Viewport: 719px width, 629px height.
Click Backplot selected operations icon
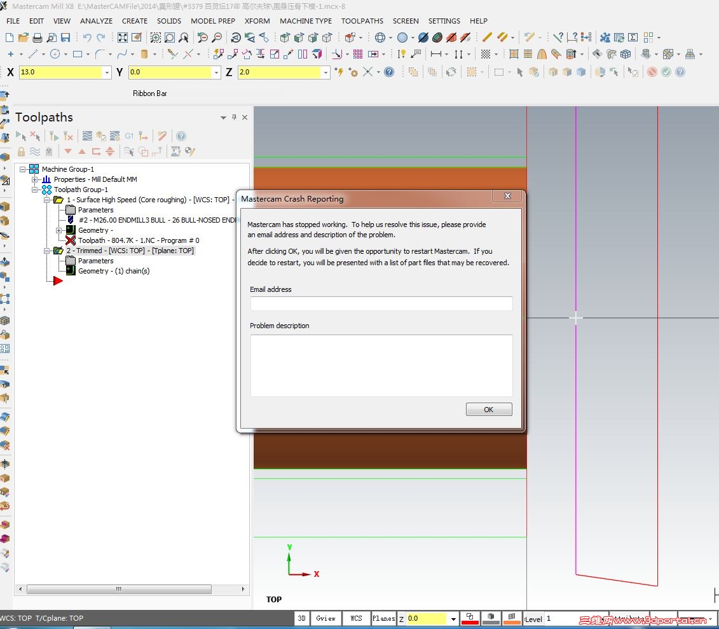coord(87,136)
